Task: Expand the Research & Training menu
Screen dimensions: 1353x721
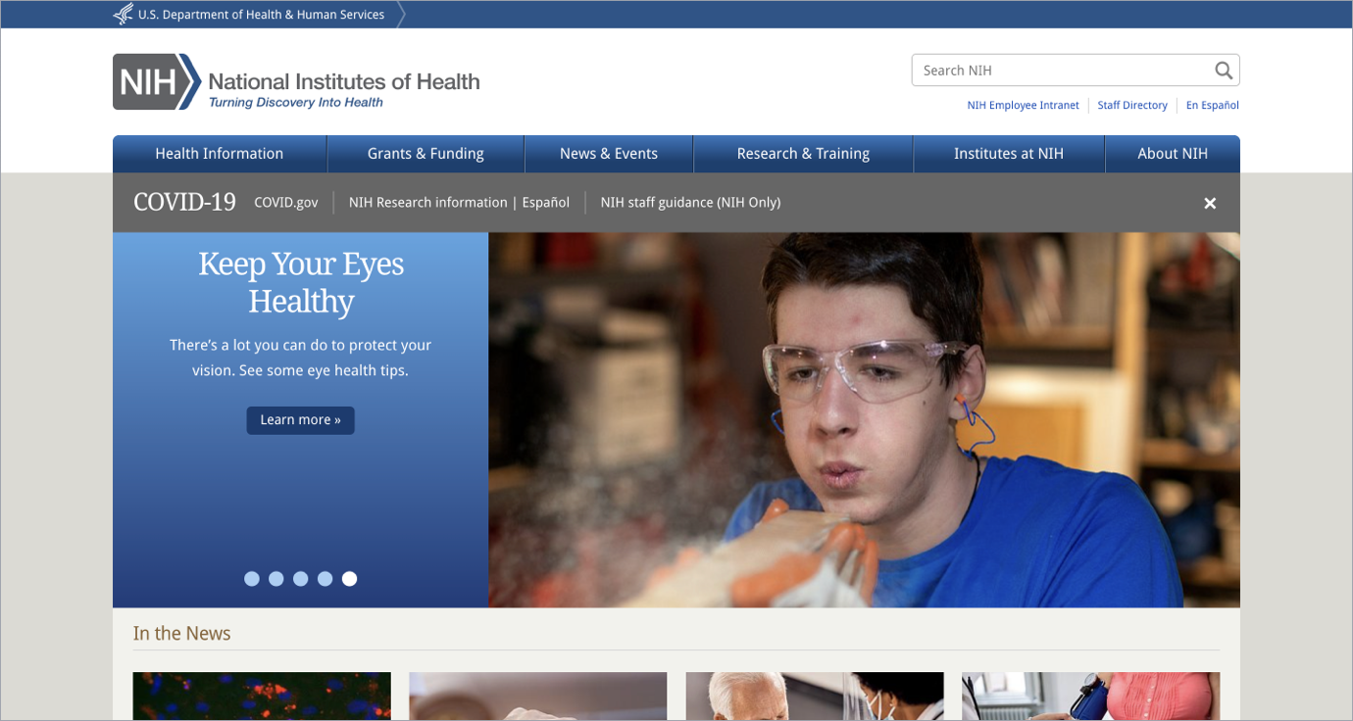Action: point(803,154)
